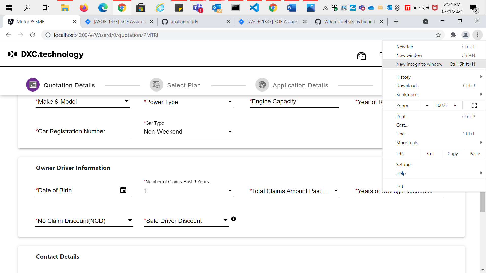Click the DXC.technology logo
486x273 pixels.
click(x=45, y=54)
